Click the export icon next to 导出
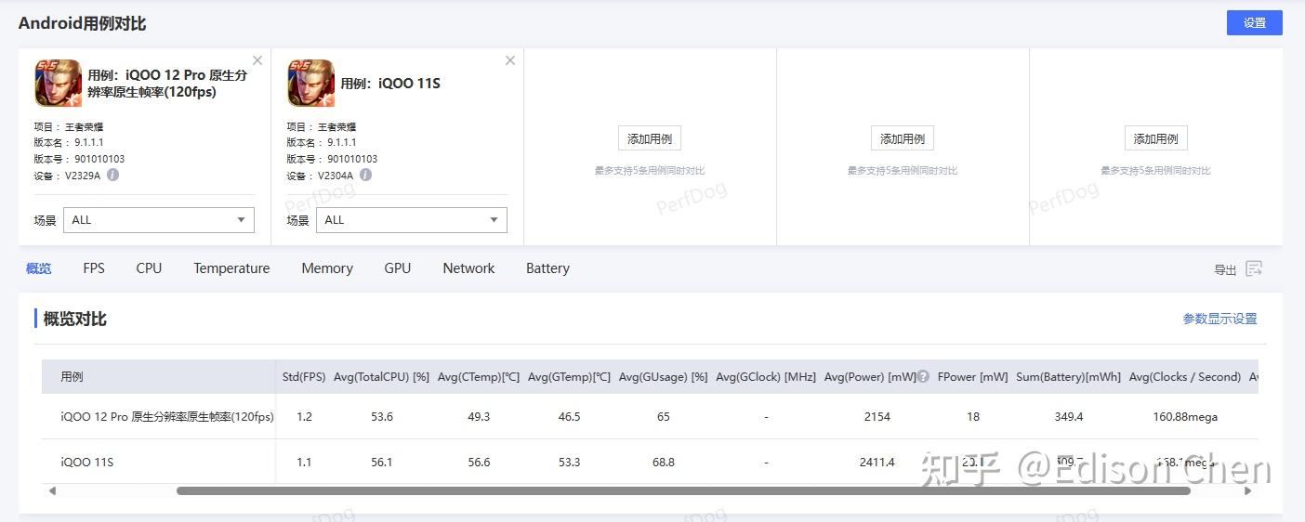This screenshot has height=522, width=1305. [x=1254, y=268]
